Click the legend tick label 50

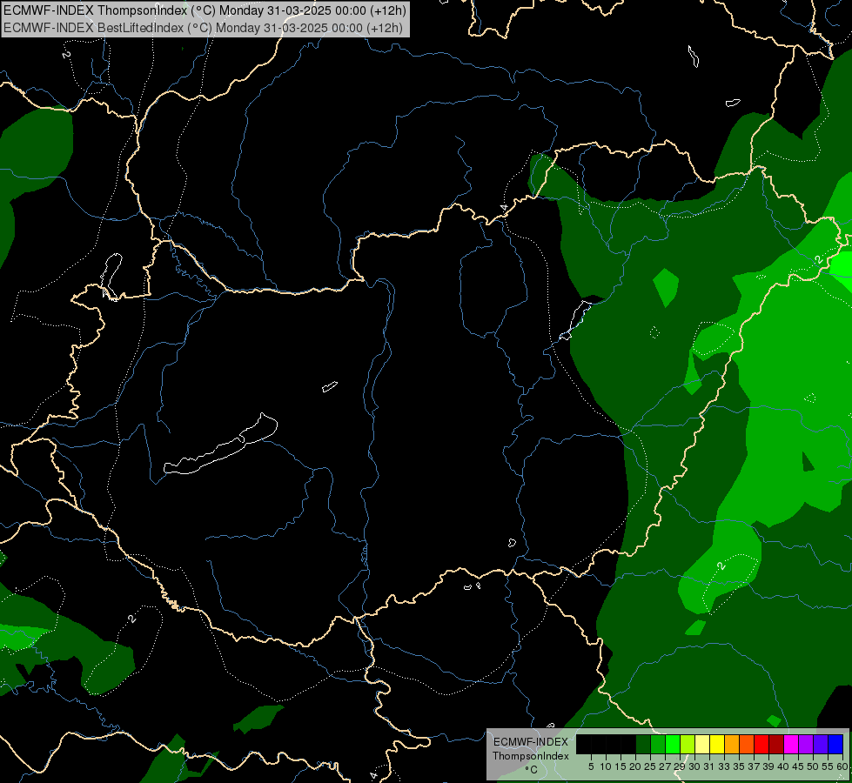pyautogui.click(x=813, y=766)
